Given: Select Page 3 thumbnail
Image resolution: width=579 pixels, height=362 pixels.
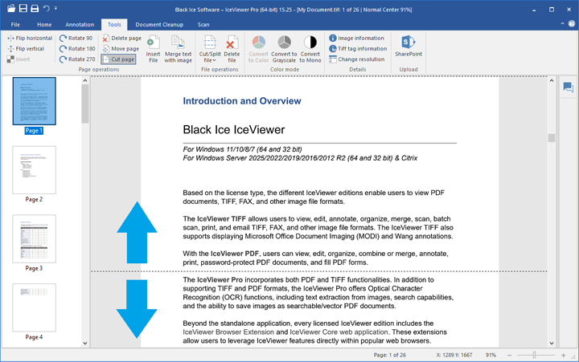Looking at the screenshot, I should [x=35, y=239].
